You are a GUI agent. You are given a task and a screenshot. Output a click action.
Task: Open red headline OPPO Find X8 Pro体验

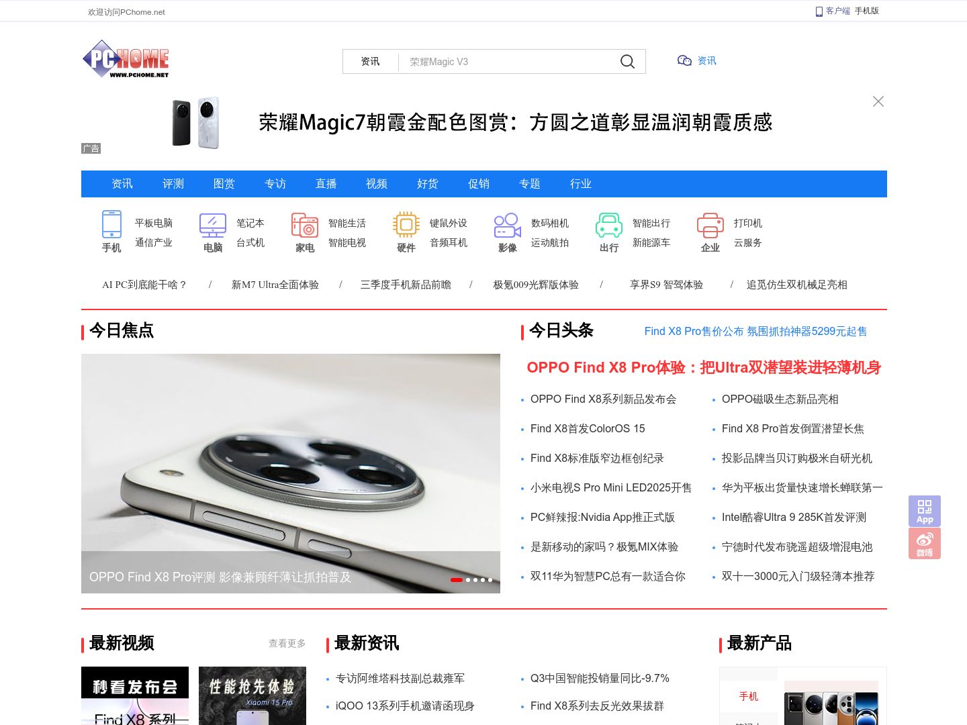(704, 367)
